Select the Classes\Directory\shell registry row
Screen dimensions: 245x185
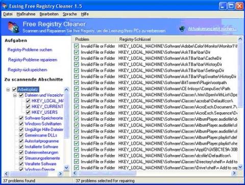[155, 162]
